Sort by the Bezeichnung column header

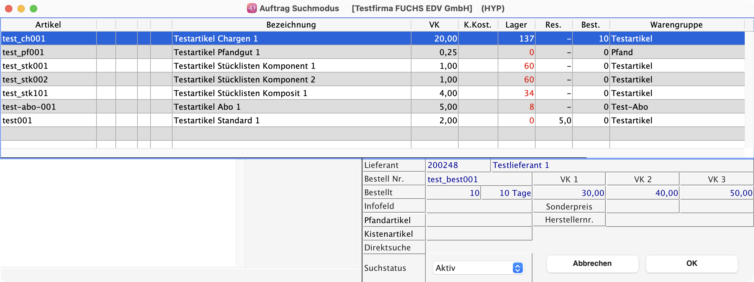(x=291, y=25)
